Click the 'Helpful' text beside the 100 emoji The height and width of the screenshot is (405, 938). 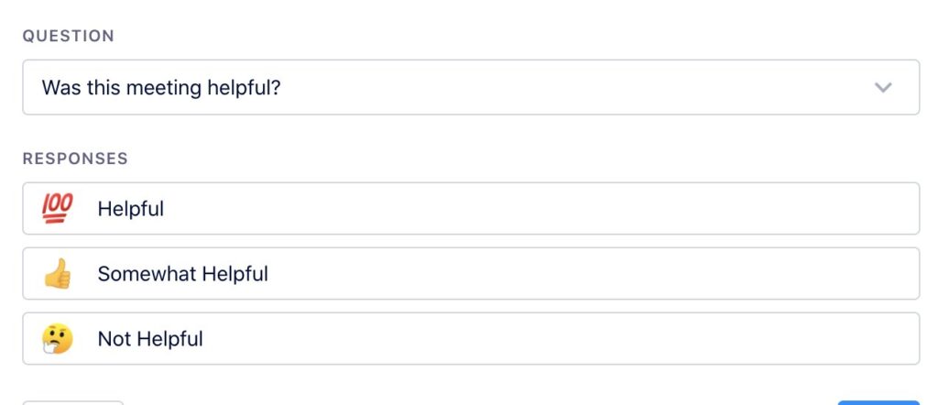130,209
